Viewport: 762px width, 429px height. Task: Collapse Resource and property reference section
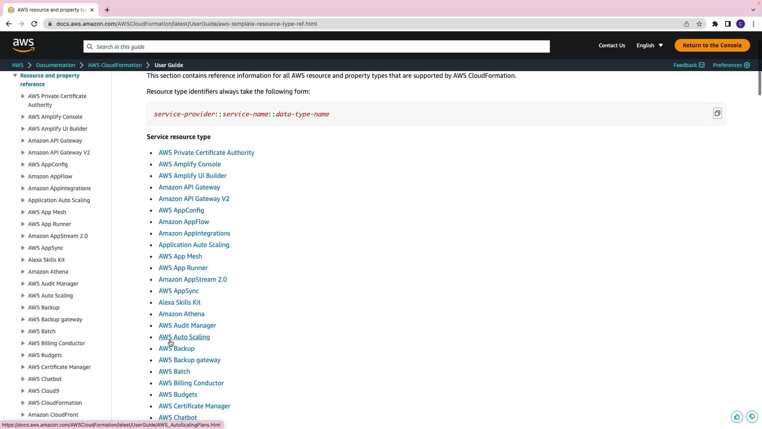(x=15, y=75)
